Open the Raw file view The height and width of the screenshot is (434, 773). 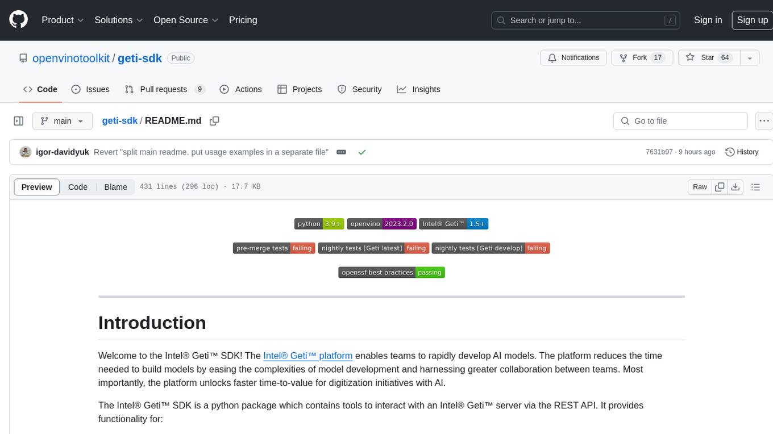tap(700, 187)
